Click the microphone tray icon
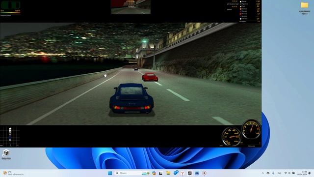Viewport: 314px width, 177px height. [273, 173]
